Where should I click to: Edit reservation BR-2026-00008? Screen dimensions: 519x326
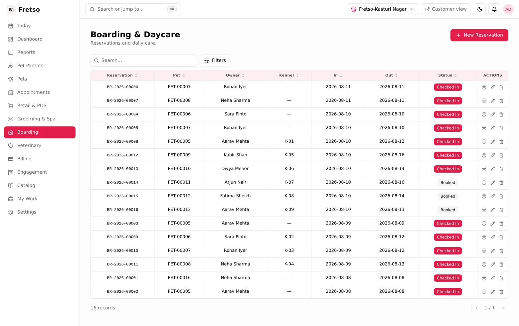coord(493,142)
